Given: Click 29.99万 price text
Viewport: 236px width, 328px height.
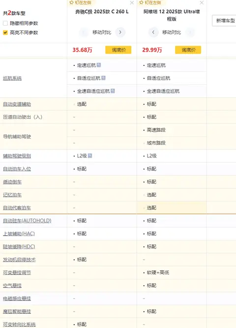Looking at the screenshot, I should point(152,50).
